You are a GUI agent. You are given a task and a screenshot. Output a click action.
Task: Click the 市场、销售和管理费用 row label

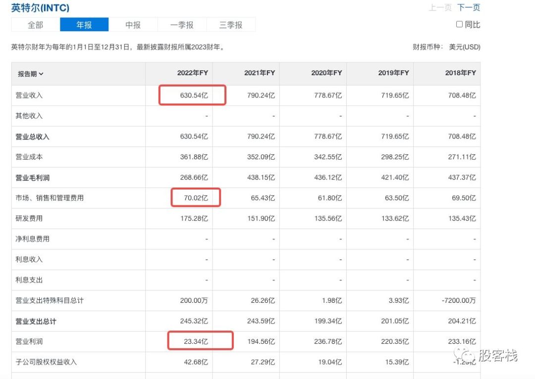pos(50,198)
